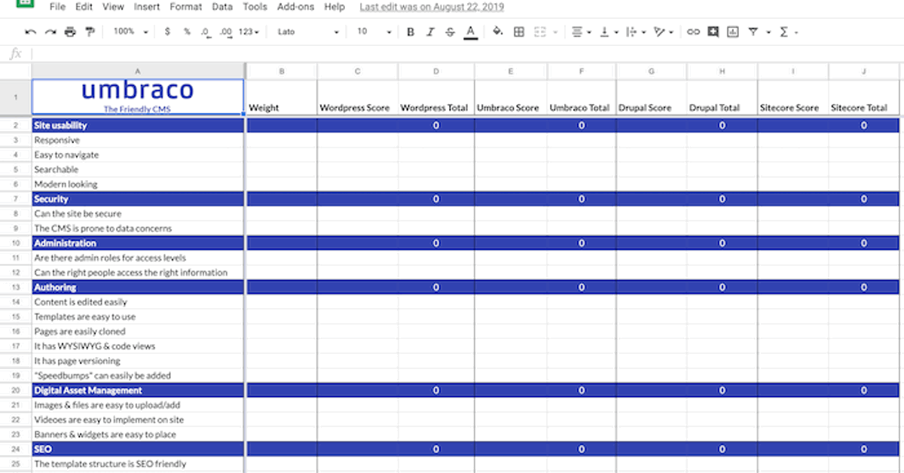Screen dimensions: 904x473
Task: Insert a link using the toolbar icon
Action: click(x=693, y=32)
